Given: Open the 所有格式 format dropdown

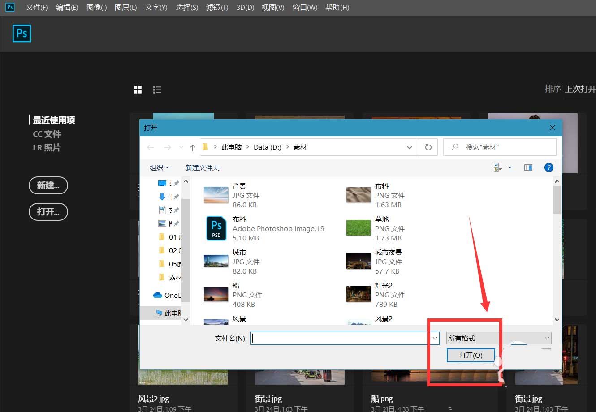Looking at the screenshot, I should point(497,338).
